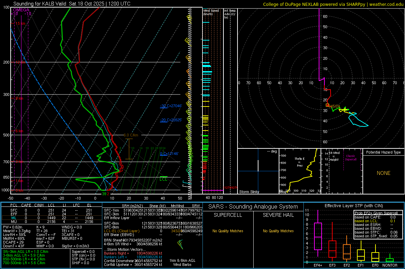Image resolution: width=405 pixels, height=269 pixels.
Task: Click the SHIP = 0.0 value
Action: tap(80, 263)
